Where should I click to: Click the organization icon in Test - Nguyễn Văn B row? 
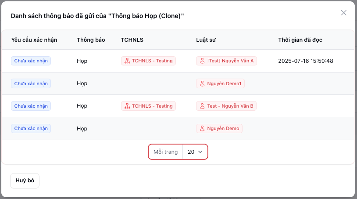coord(127,106)
